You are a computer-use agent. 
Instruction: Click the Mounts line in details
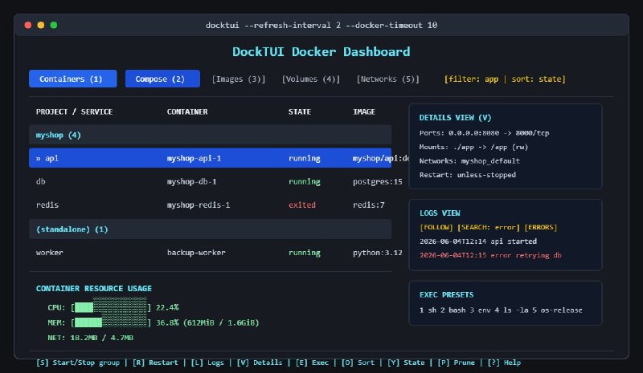click(473, 147)
